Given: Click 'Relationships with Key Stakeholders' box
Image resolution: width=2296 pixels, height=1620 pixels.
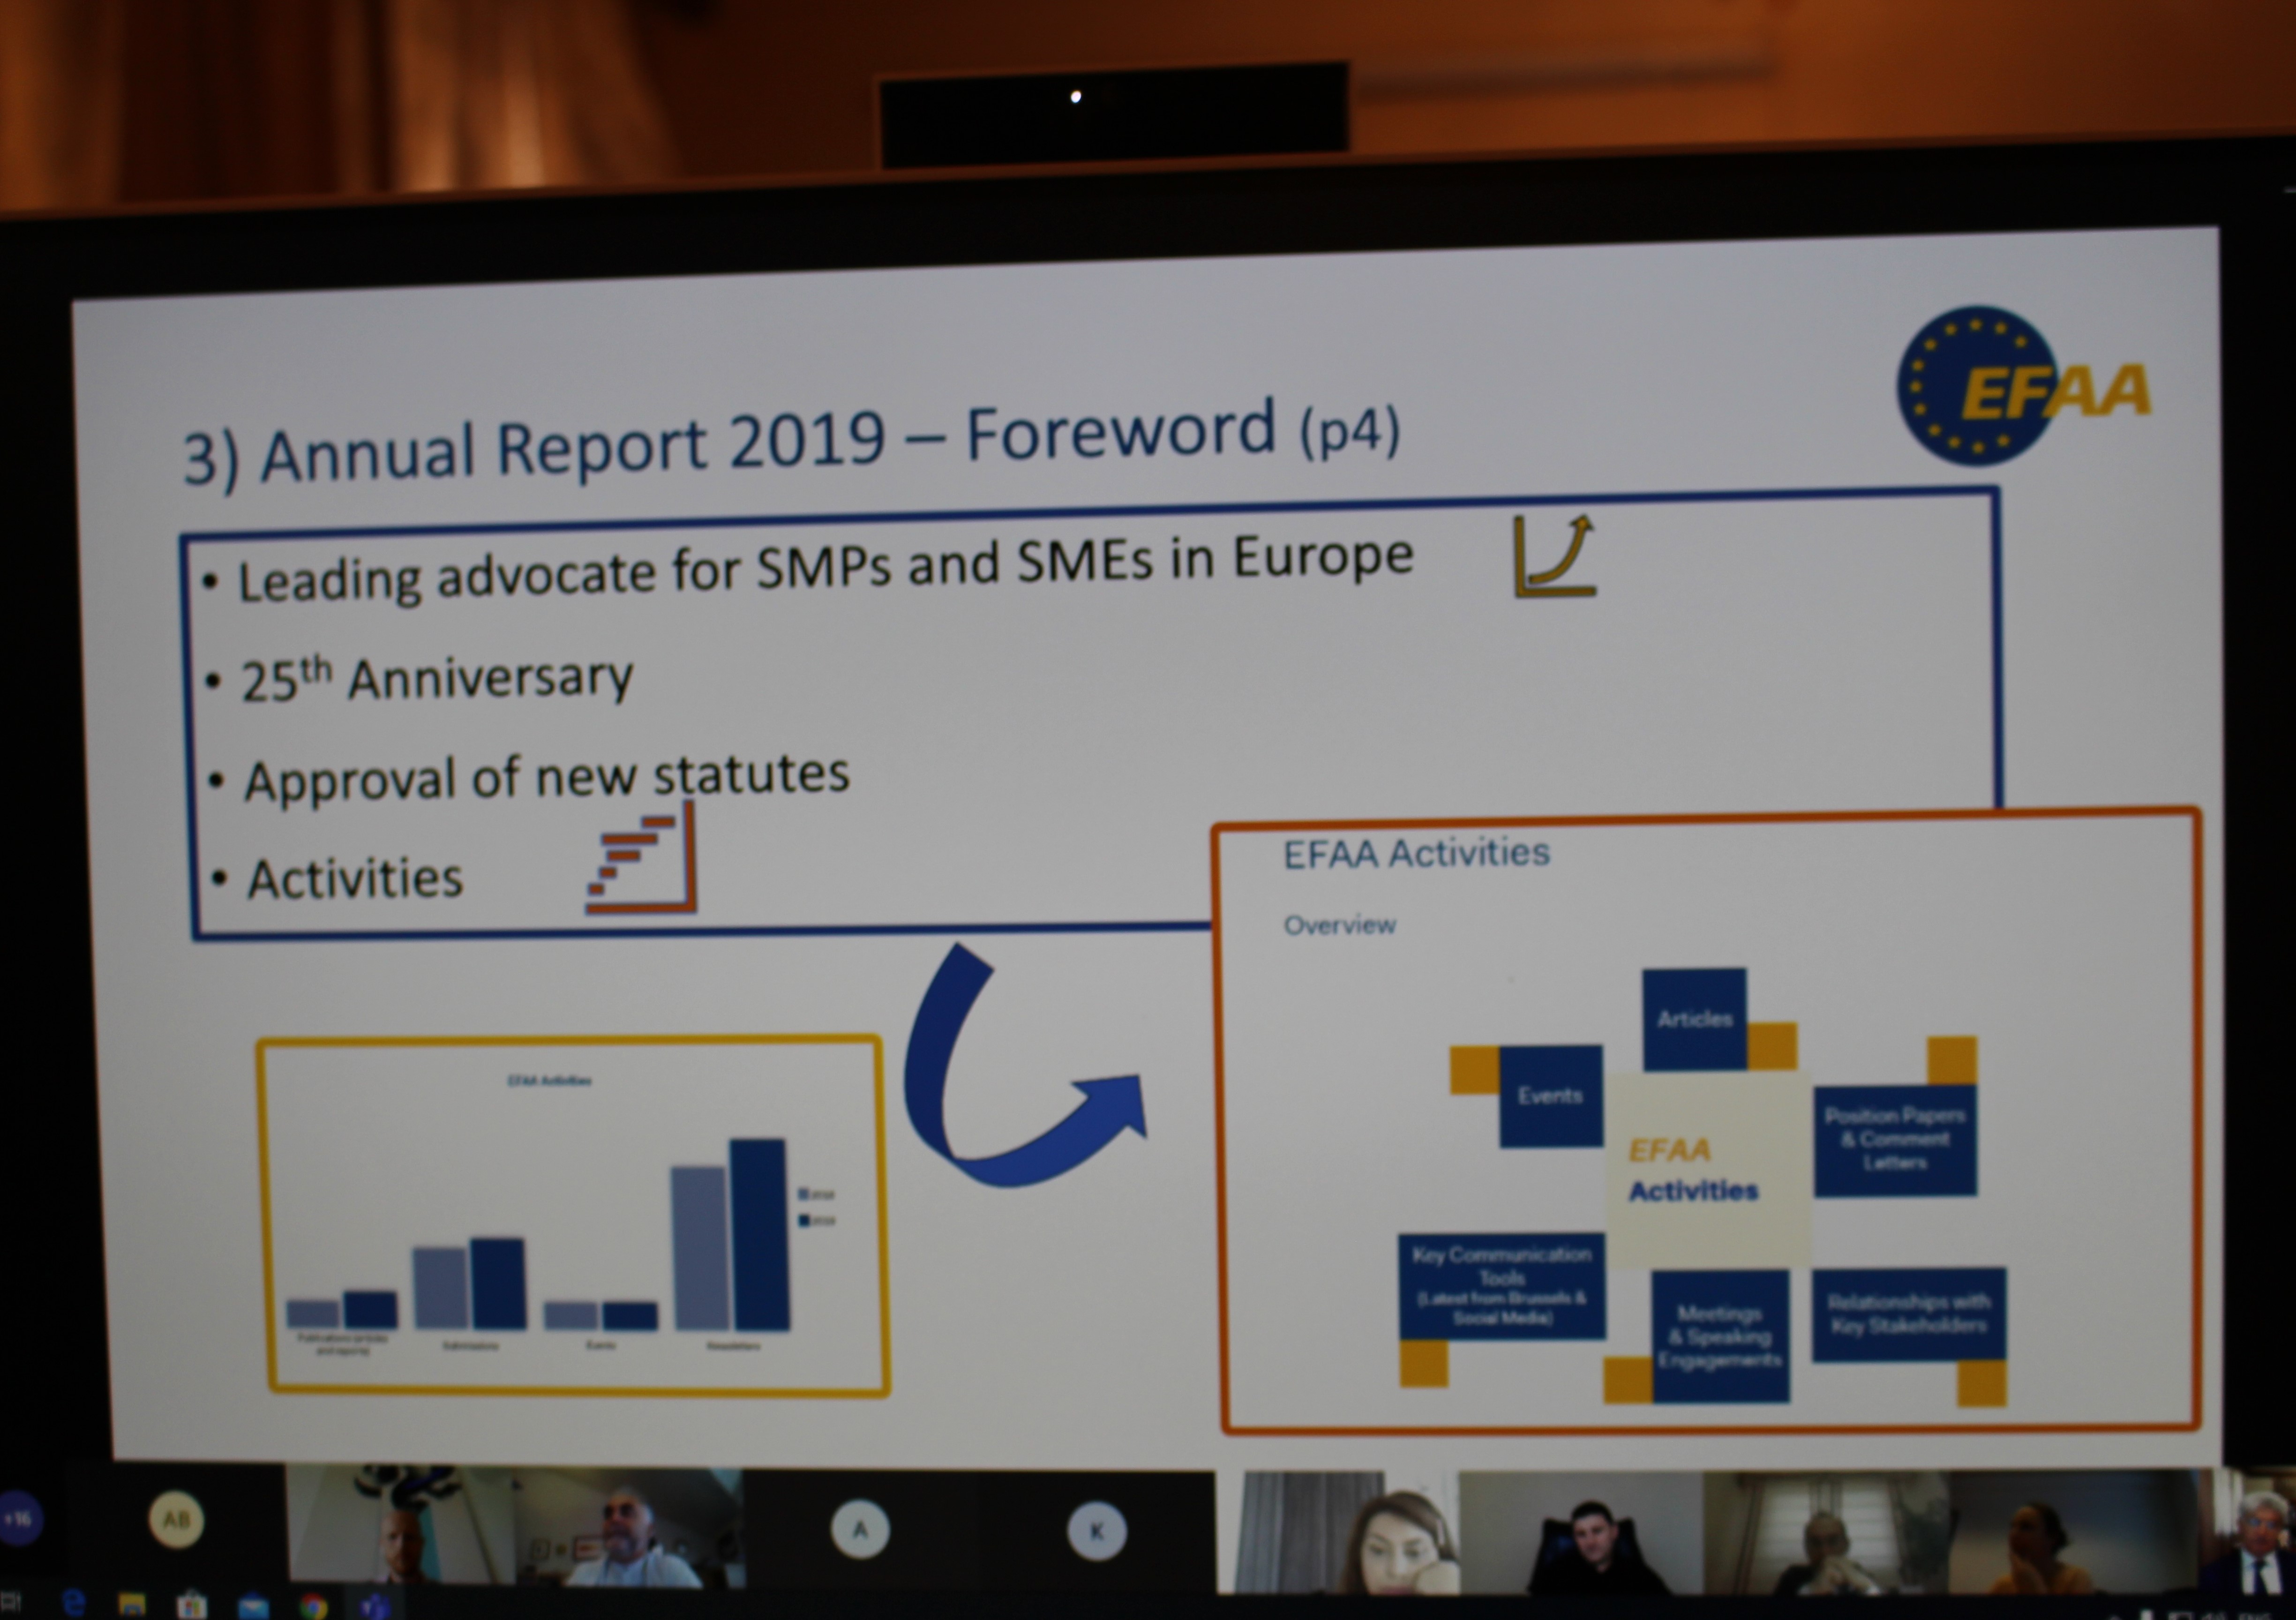Looking at the screenshot, I should pos(1909,1314).
